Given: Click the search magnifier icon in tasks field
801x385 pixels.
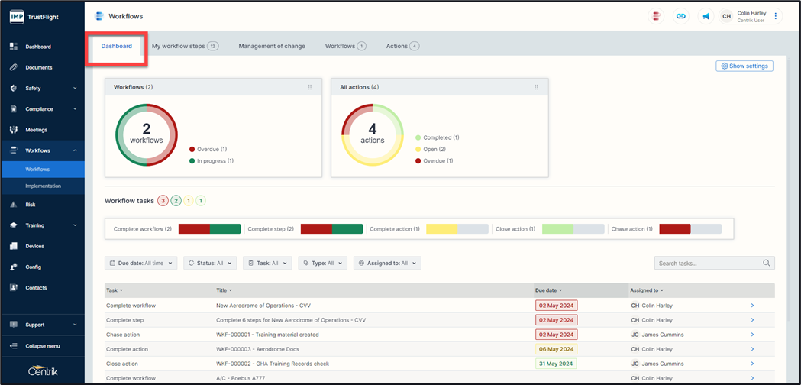Looking at the screenshot, I should pos(767,263).
